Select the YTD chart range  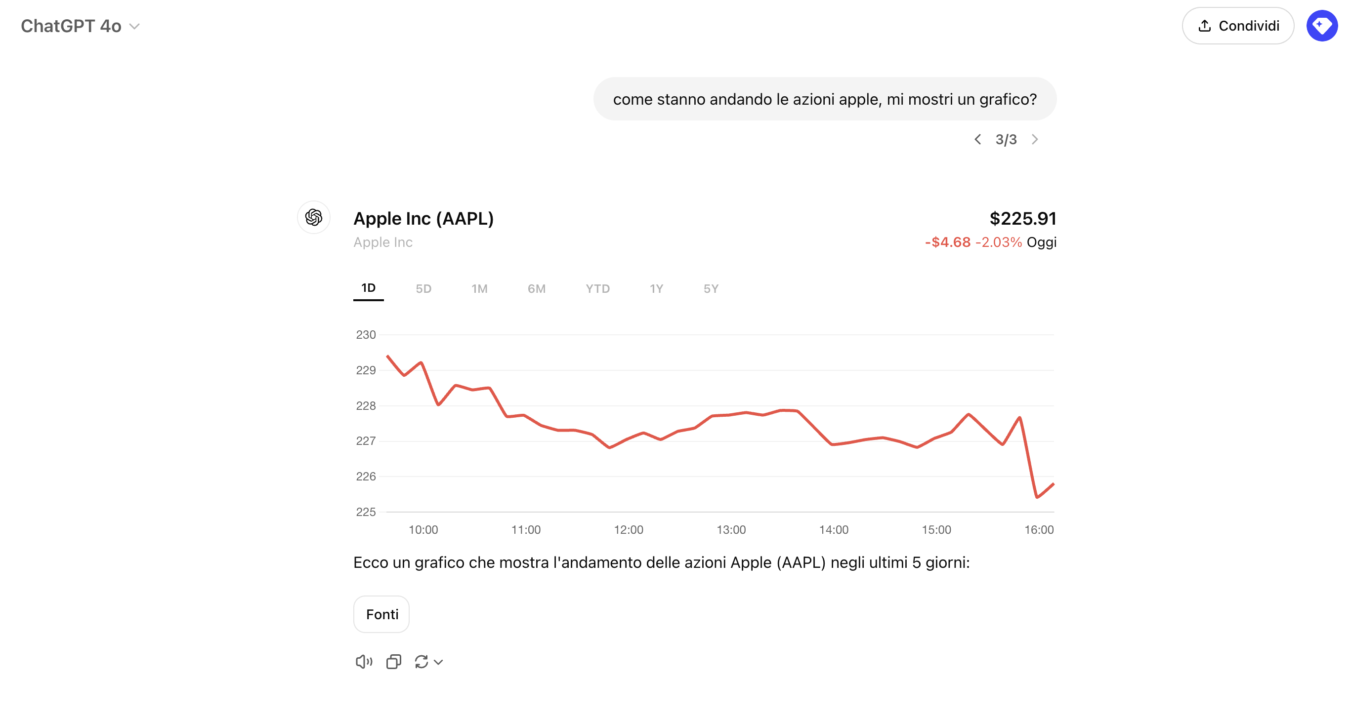(x=597, y=289)
